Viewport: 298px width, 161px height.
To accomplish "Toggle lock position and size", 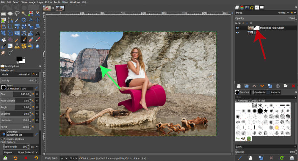I will 247,23.
